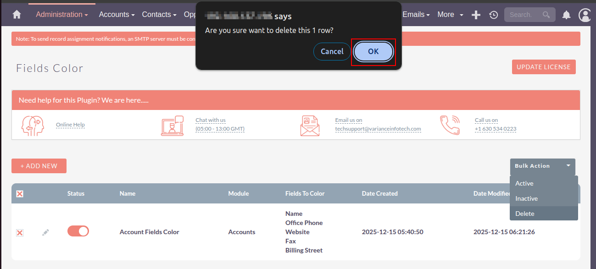Choose Inactive in Bulk Action menu

[x=526, y=198]
